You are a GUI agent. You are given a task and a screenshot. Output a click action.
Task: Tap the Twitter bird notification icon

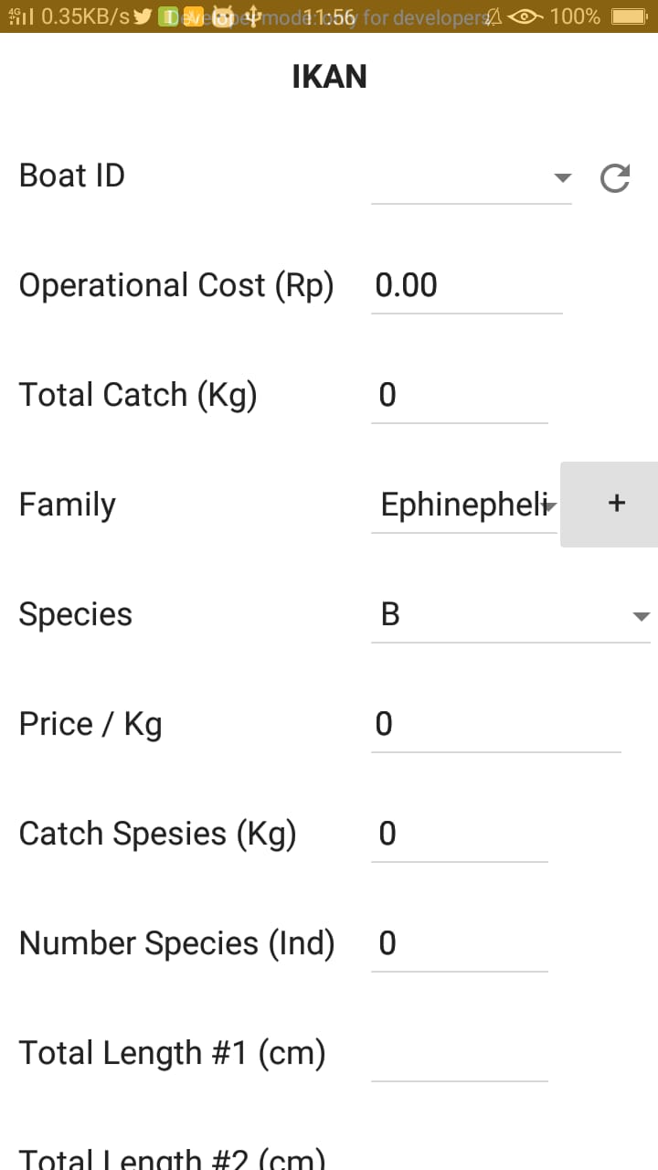[143, 16]
